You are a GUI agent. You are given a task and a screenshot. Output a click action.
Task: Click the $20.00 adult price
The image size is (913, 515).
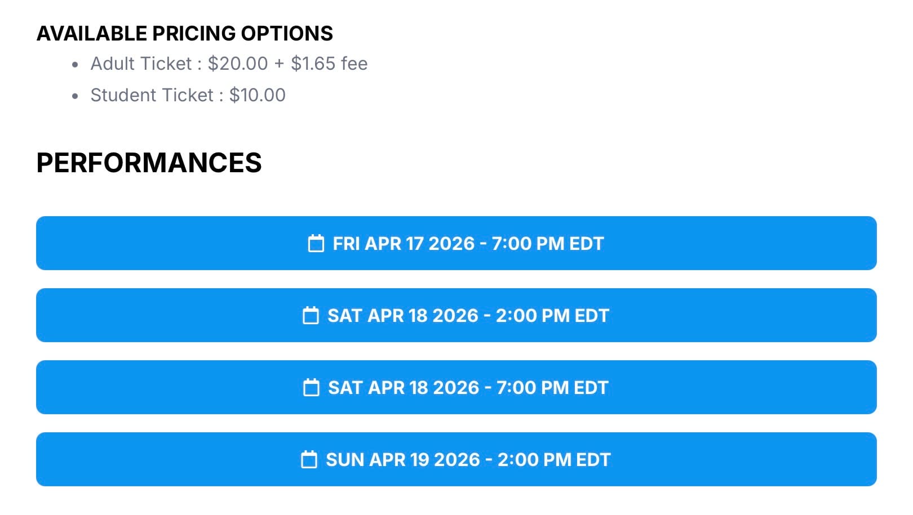[237, 64]
